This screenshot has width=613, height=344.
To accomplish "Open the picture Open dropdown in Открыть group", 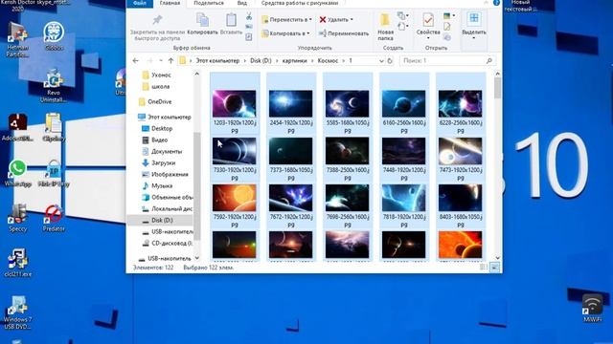I will (x=449, y=16).
